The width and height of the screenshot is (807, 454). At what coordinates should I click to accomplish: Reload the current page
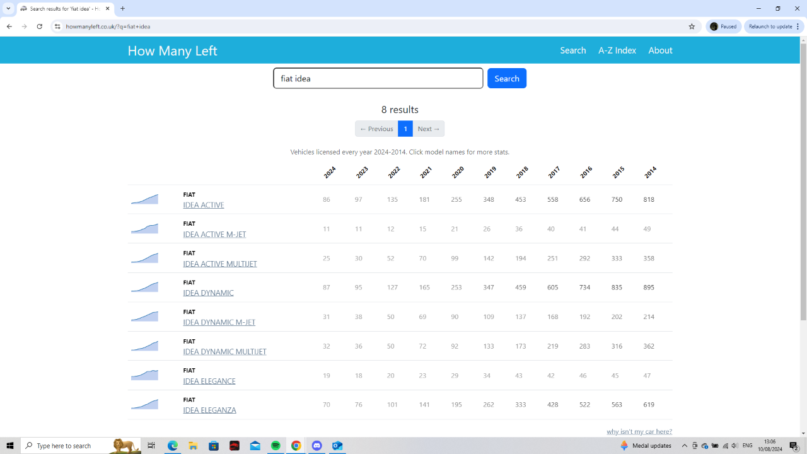point(39,26)
